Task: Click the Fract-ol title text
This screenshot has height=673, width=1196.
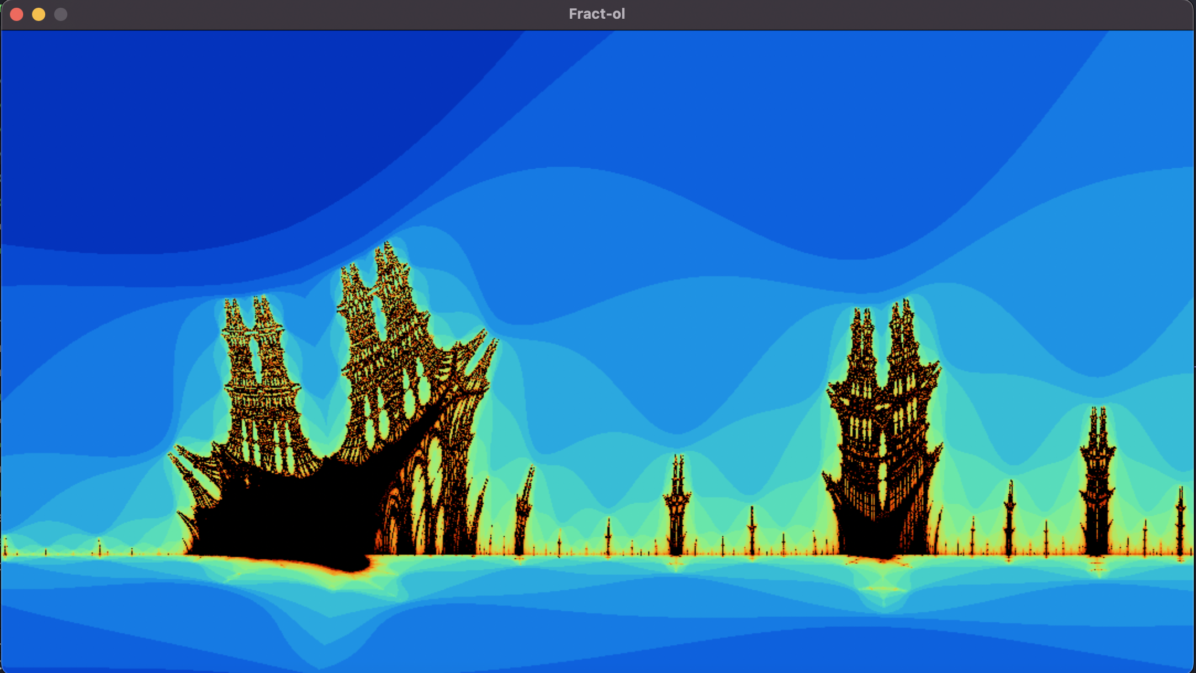Action: click(x=597, y=14)
